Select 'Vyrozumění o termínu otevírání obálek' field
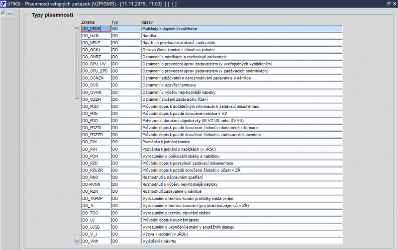 tap(242, 213)
